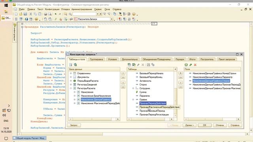
Task: Click the green add field icon above Поля
Action: 186,65
